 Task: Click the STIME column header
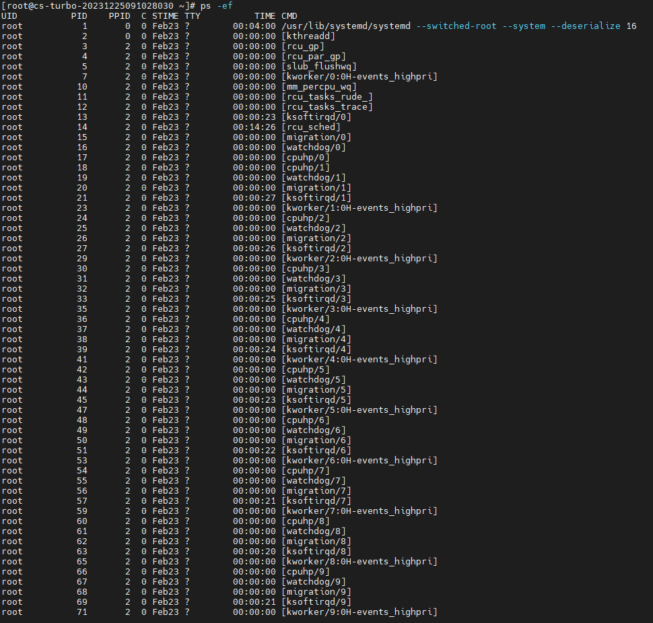pyautogui.click(x=165, y=15)
